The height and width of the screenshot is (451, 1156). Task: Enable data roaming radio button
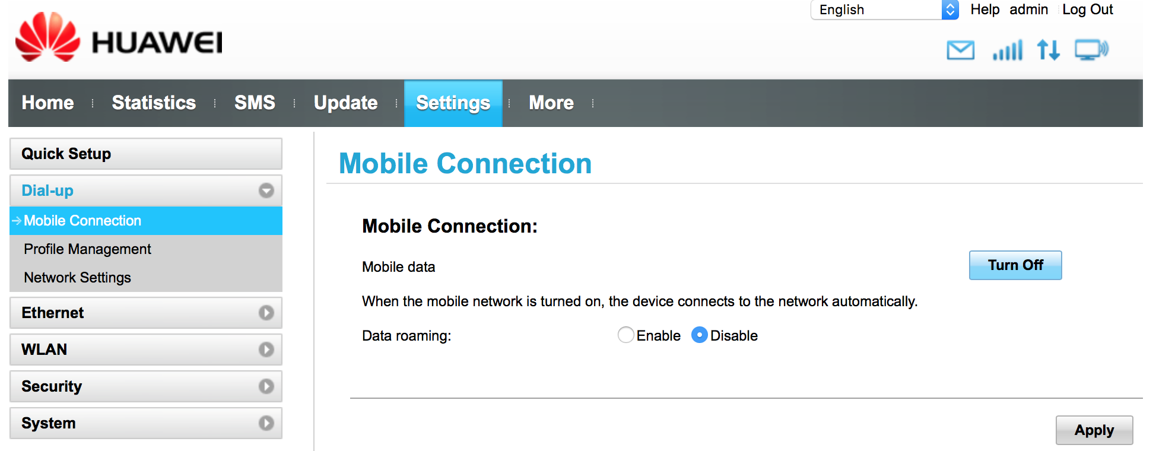tap(626, 335)
